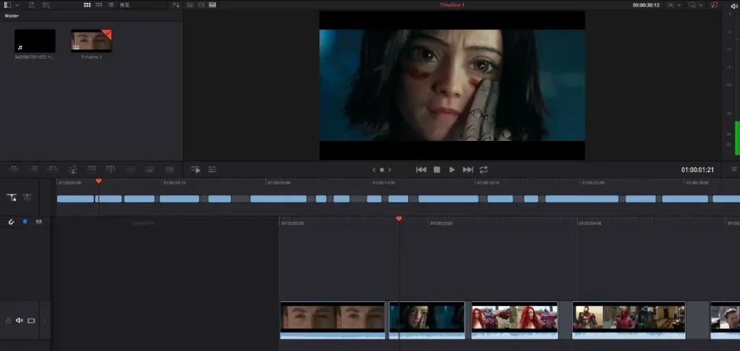Click the video preview in the viewer
The width and height of the screenshot is (740, 351).
452,86
